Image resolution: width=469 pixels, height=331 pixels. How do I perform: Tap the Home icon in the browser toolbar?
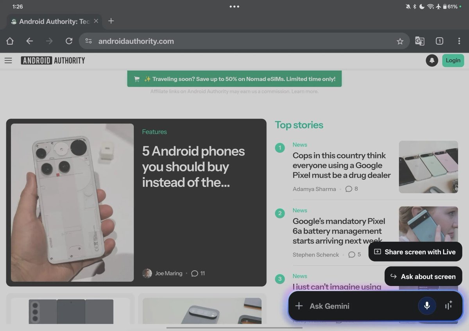10,41
